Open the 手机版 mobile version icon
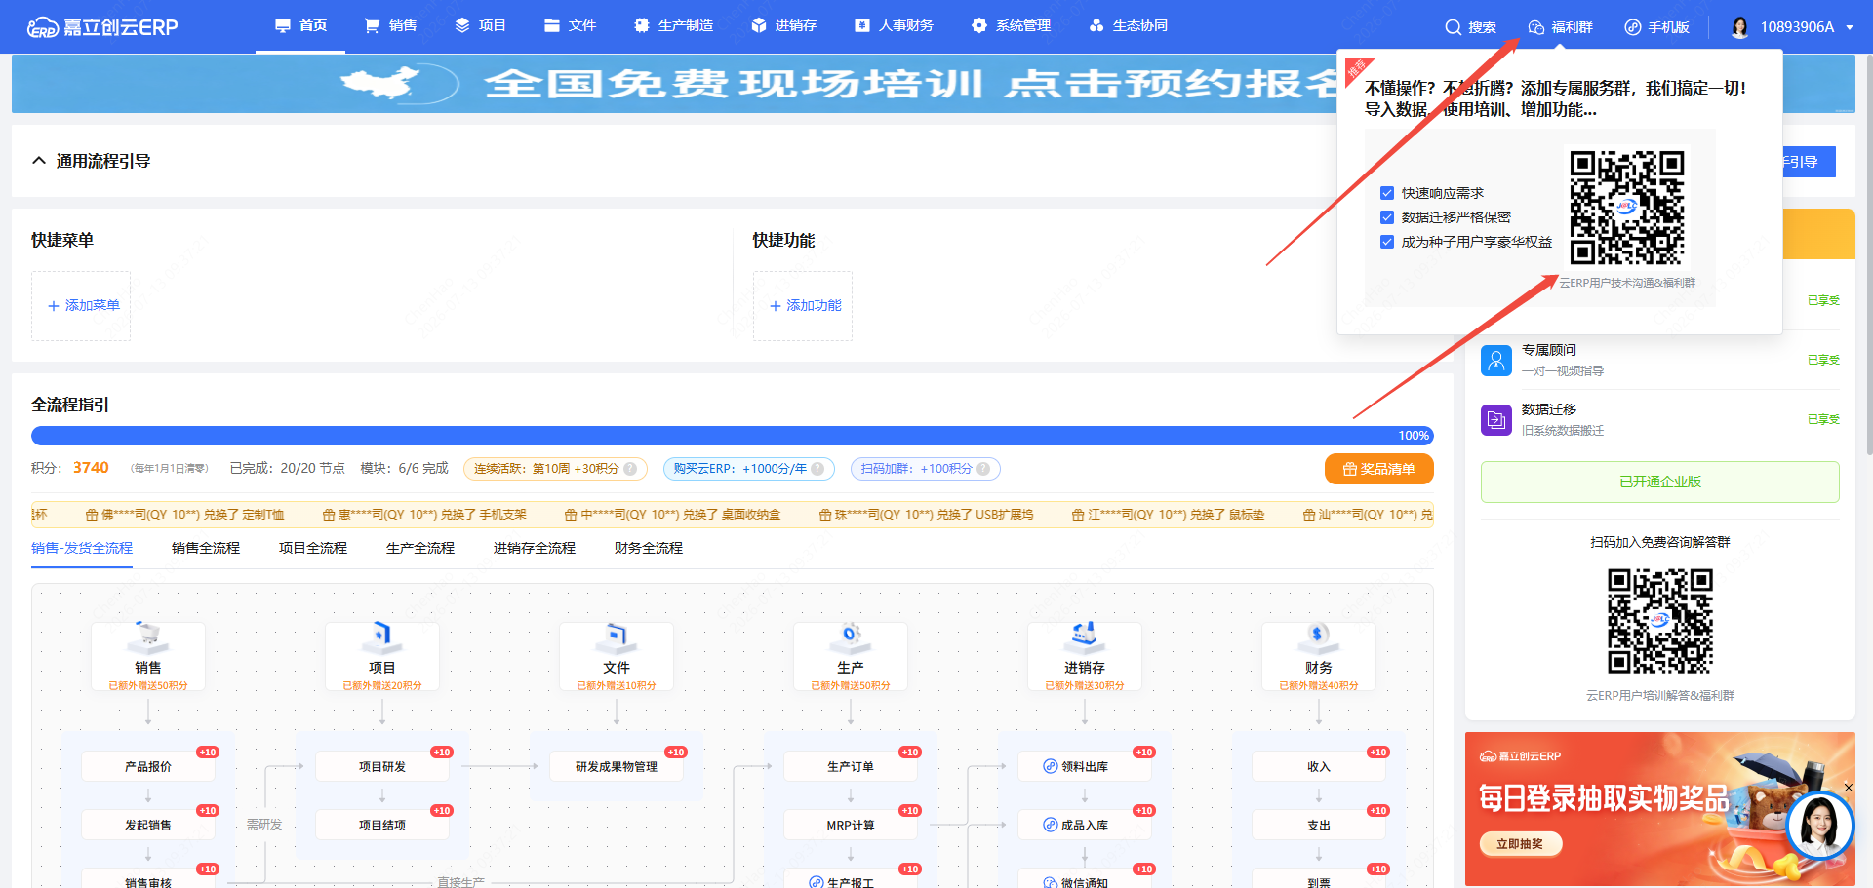1873x888 pixels. click(1633, 27)
